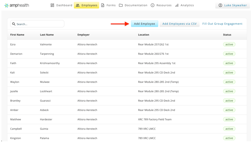The height and width of the screenshot is (142, 251).
Task: Click location Rear Module 260/276 1st
Action: point(153,54)
